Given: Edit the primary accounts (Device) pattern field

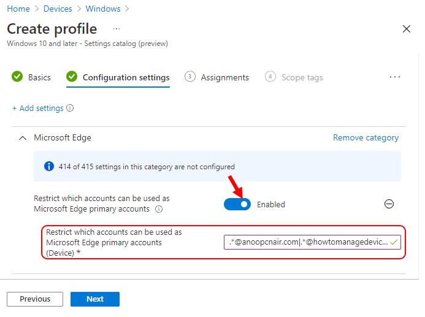Looking at the screenshot, I should pos(312,242).
